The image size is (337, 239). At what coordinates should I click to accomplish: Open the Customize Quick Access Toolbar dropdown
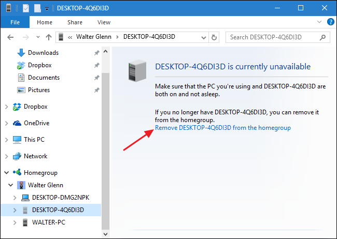[x=47, y=9]
